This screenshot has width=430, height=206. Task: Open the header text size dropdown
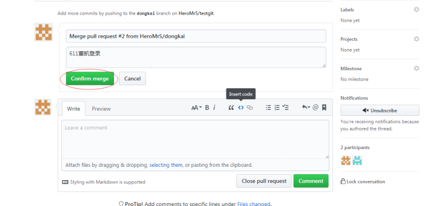197,107
